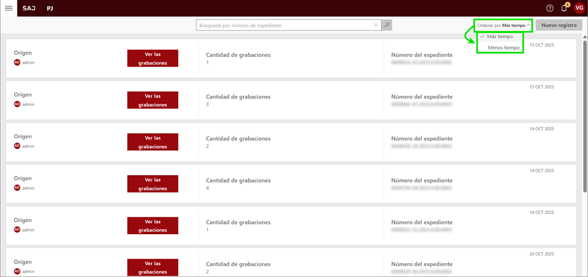The image size is (588, 277).
Task: Open the VG user avatar menu
Action: point(579,8)
